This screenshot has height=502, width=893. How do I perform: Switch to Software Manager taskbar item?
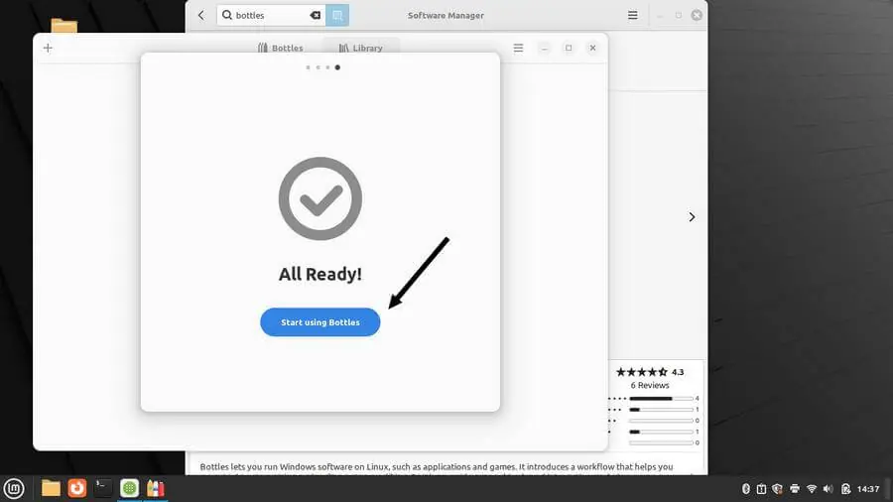coord(129,488)
